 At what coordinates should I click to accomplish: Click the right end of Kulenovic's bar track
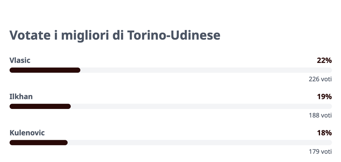pyautogui.click(x=330, y=142)
